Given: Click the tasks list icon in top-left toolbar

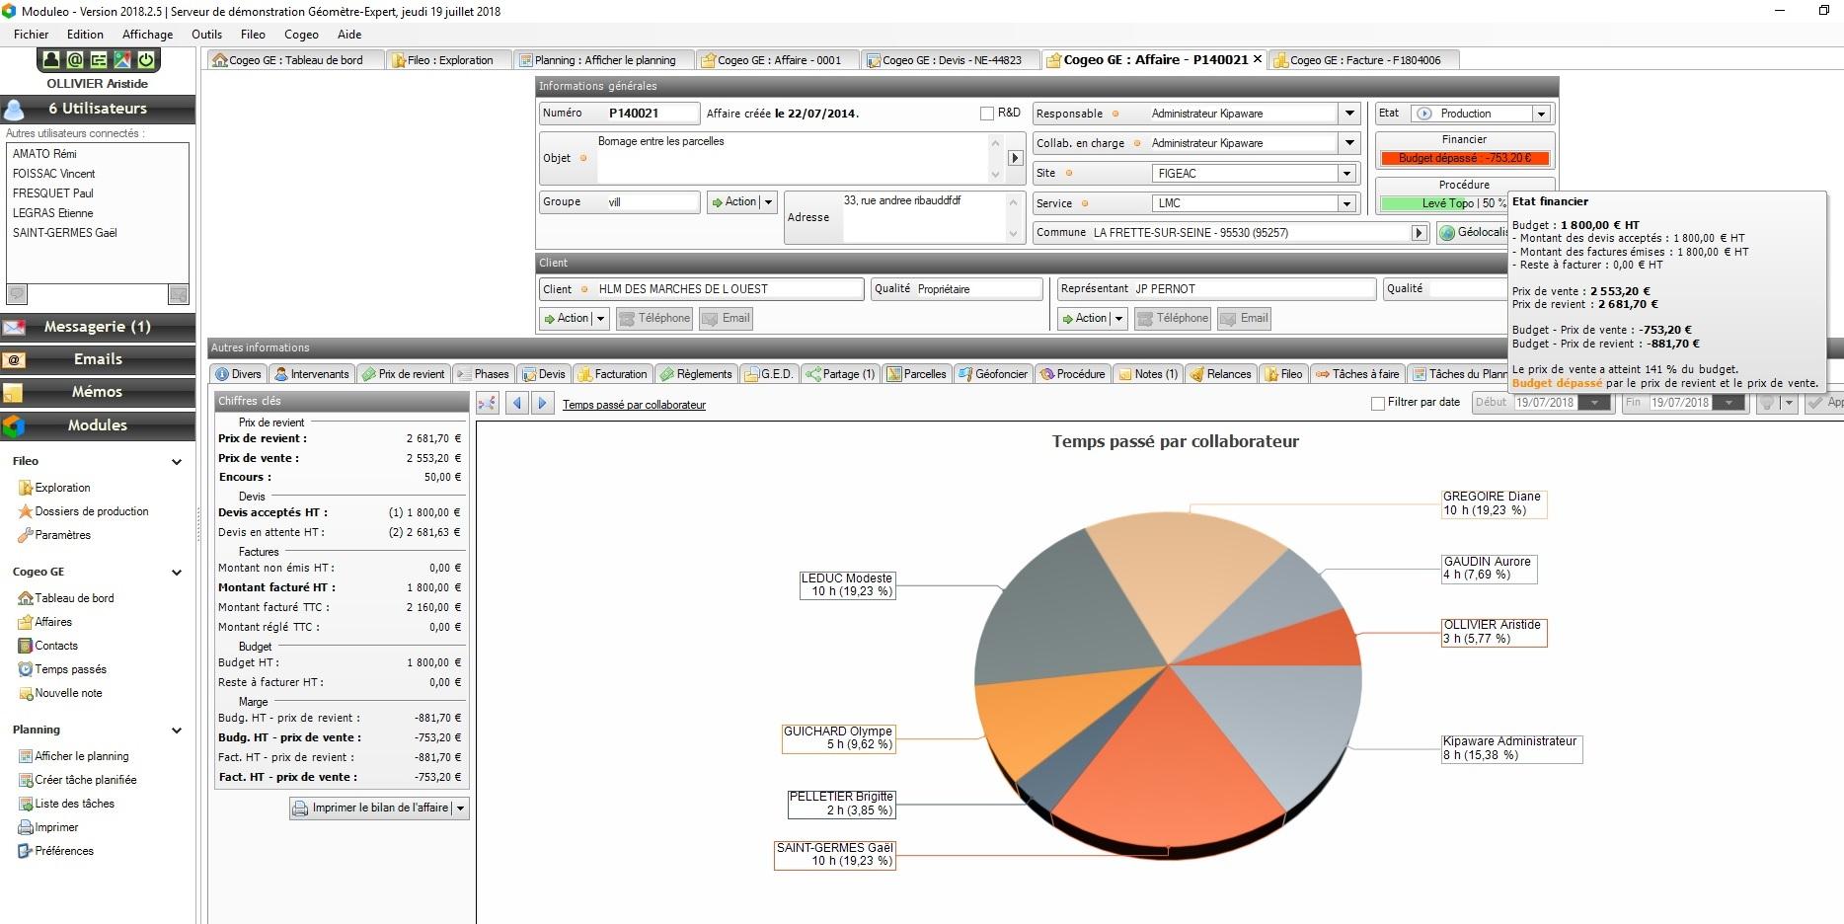Looking at the screenshot, I should click(x=99, y=60).
